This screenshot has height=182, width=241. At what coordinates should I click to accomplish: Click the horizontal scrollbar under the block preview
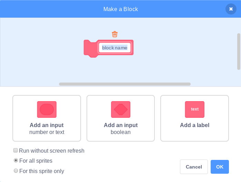[x=124, y=84]
